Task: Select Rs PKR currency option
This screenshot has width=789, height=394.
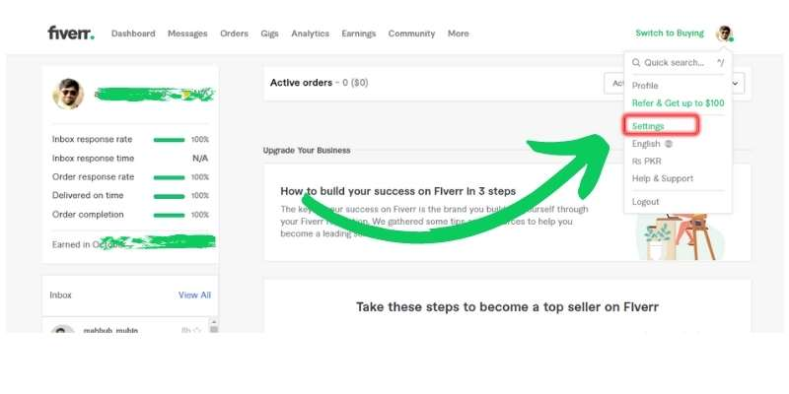Action: [647, 162]
